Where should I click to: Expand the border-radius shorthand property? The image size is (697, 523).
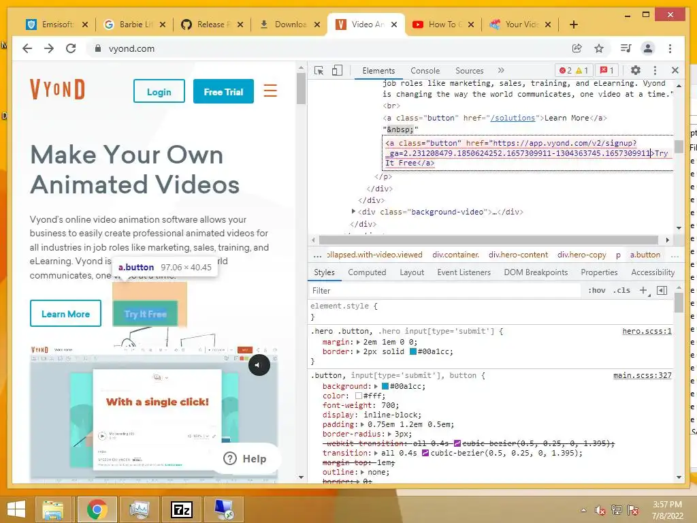coord(389,434)
